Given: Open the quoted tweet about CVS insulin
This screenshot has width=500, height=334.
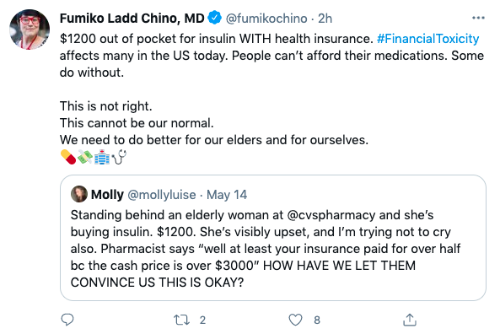Looking at the screenshot, I should [273, 238].
